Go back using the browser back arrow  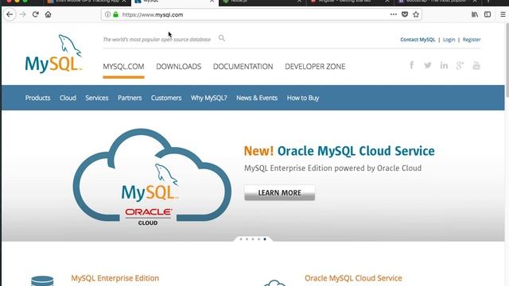tap(10, 14)
